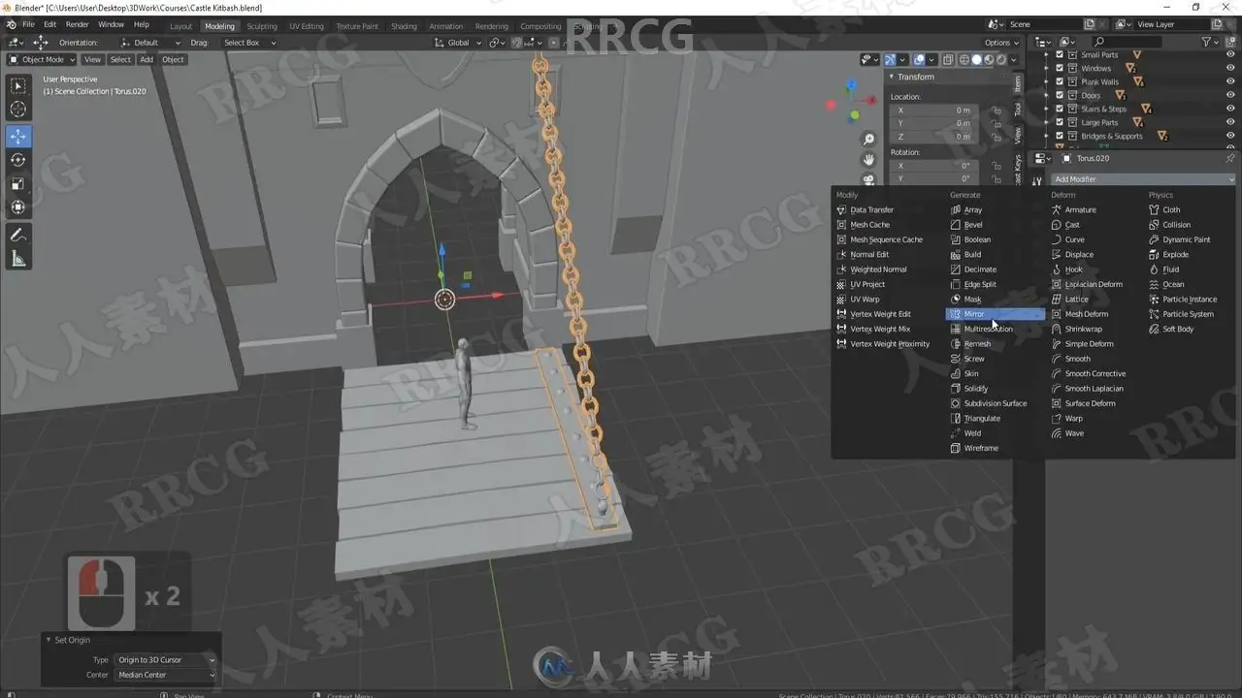The width and height of the screenshot is (1242, 698).
Task: Open the File menu
Action: [28, 25]
